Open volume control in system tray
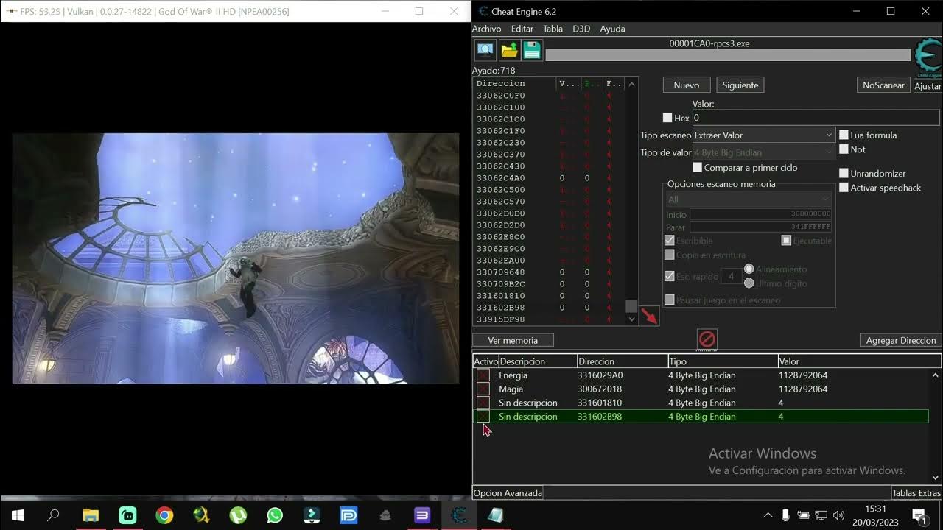Screen dimensions: 943x530 (x=838, y=515)
